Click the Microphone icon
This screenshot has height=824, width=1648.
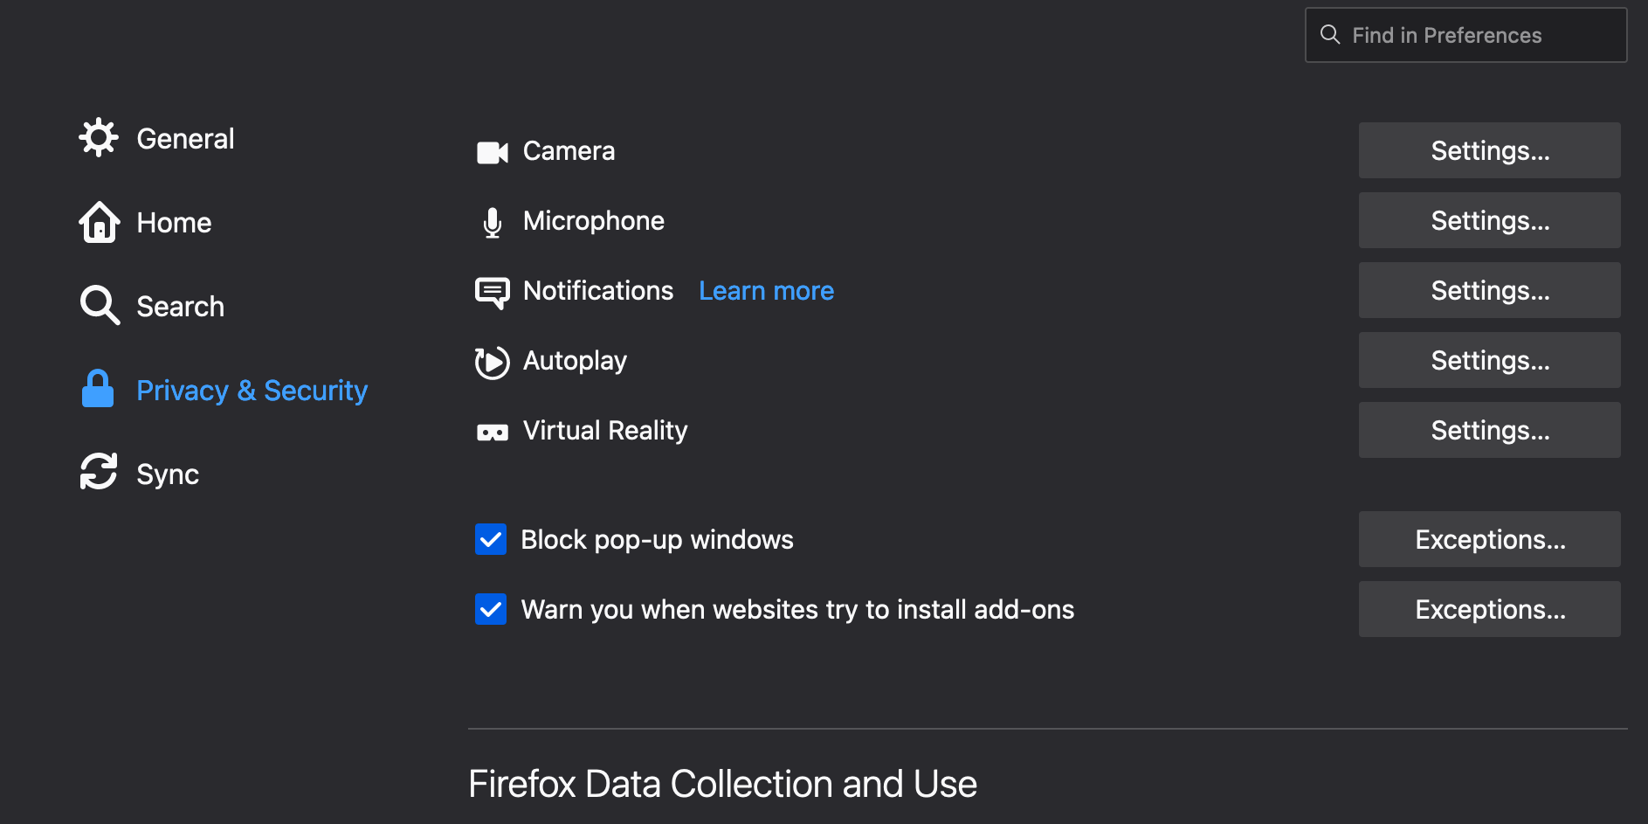point(493,221)
